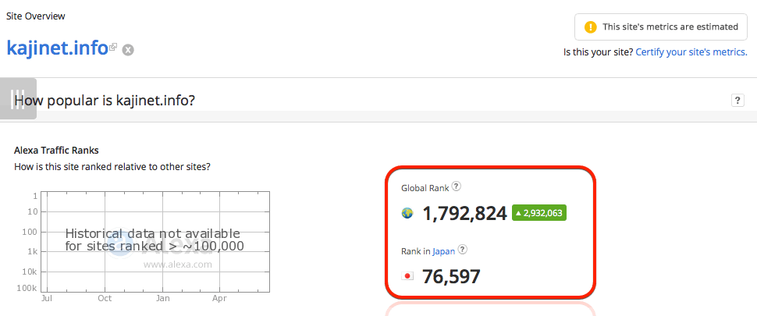Collapse the How popular is kajinet.info section header
757x316 pixels.
105,100
